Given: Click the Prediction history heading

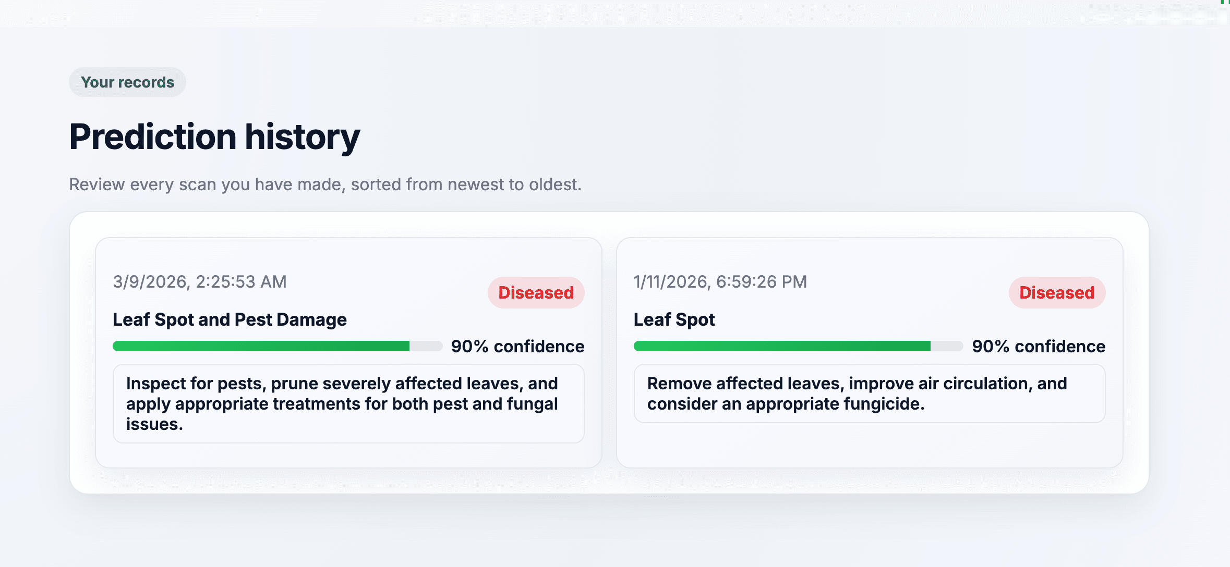Looking at the screenshot, I should (x=215, y=137).
